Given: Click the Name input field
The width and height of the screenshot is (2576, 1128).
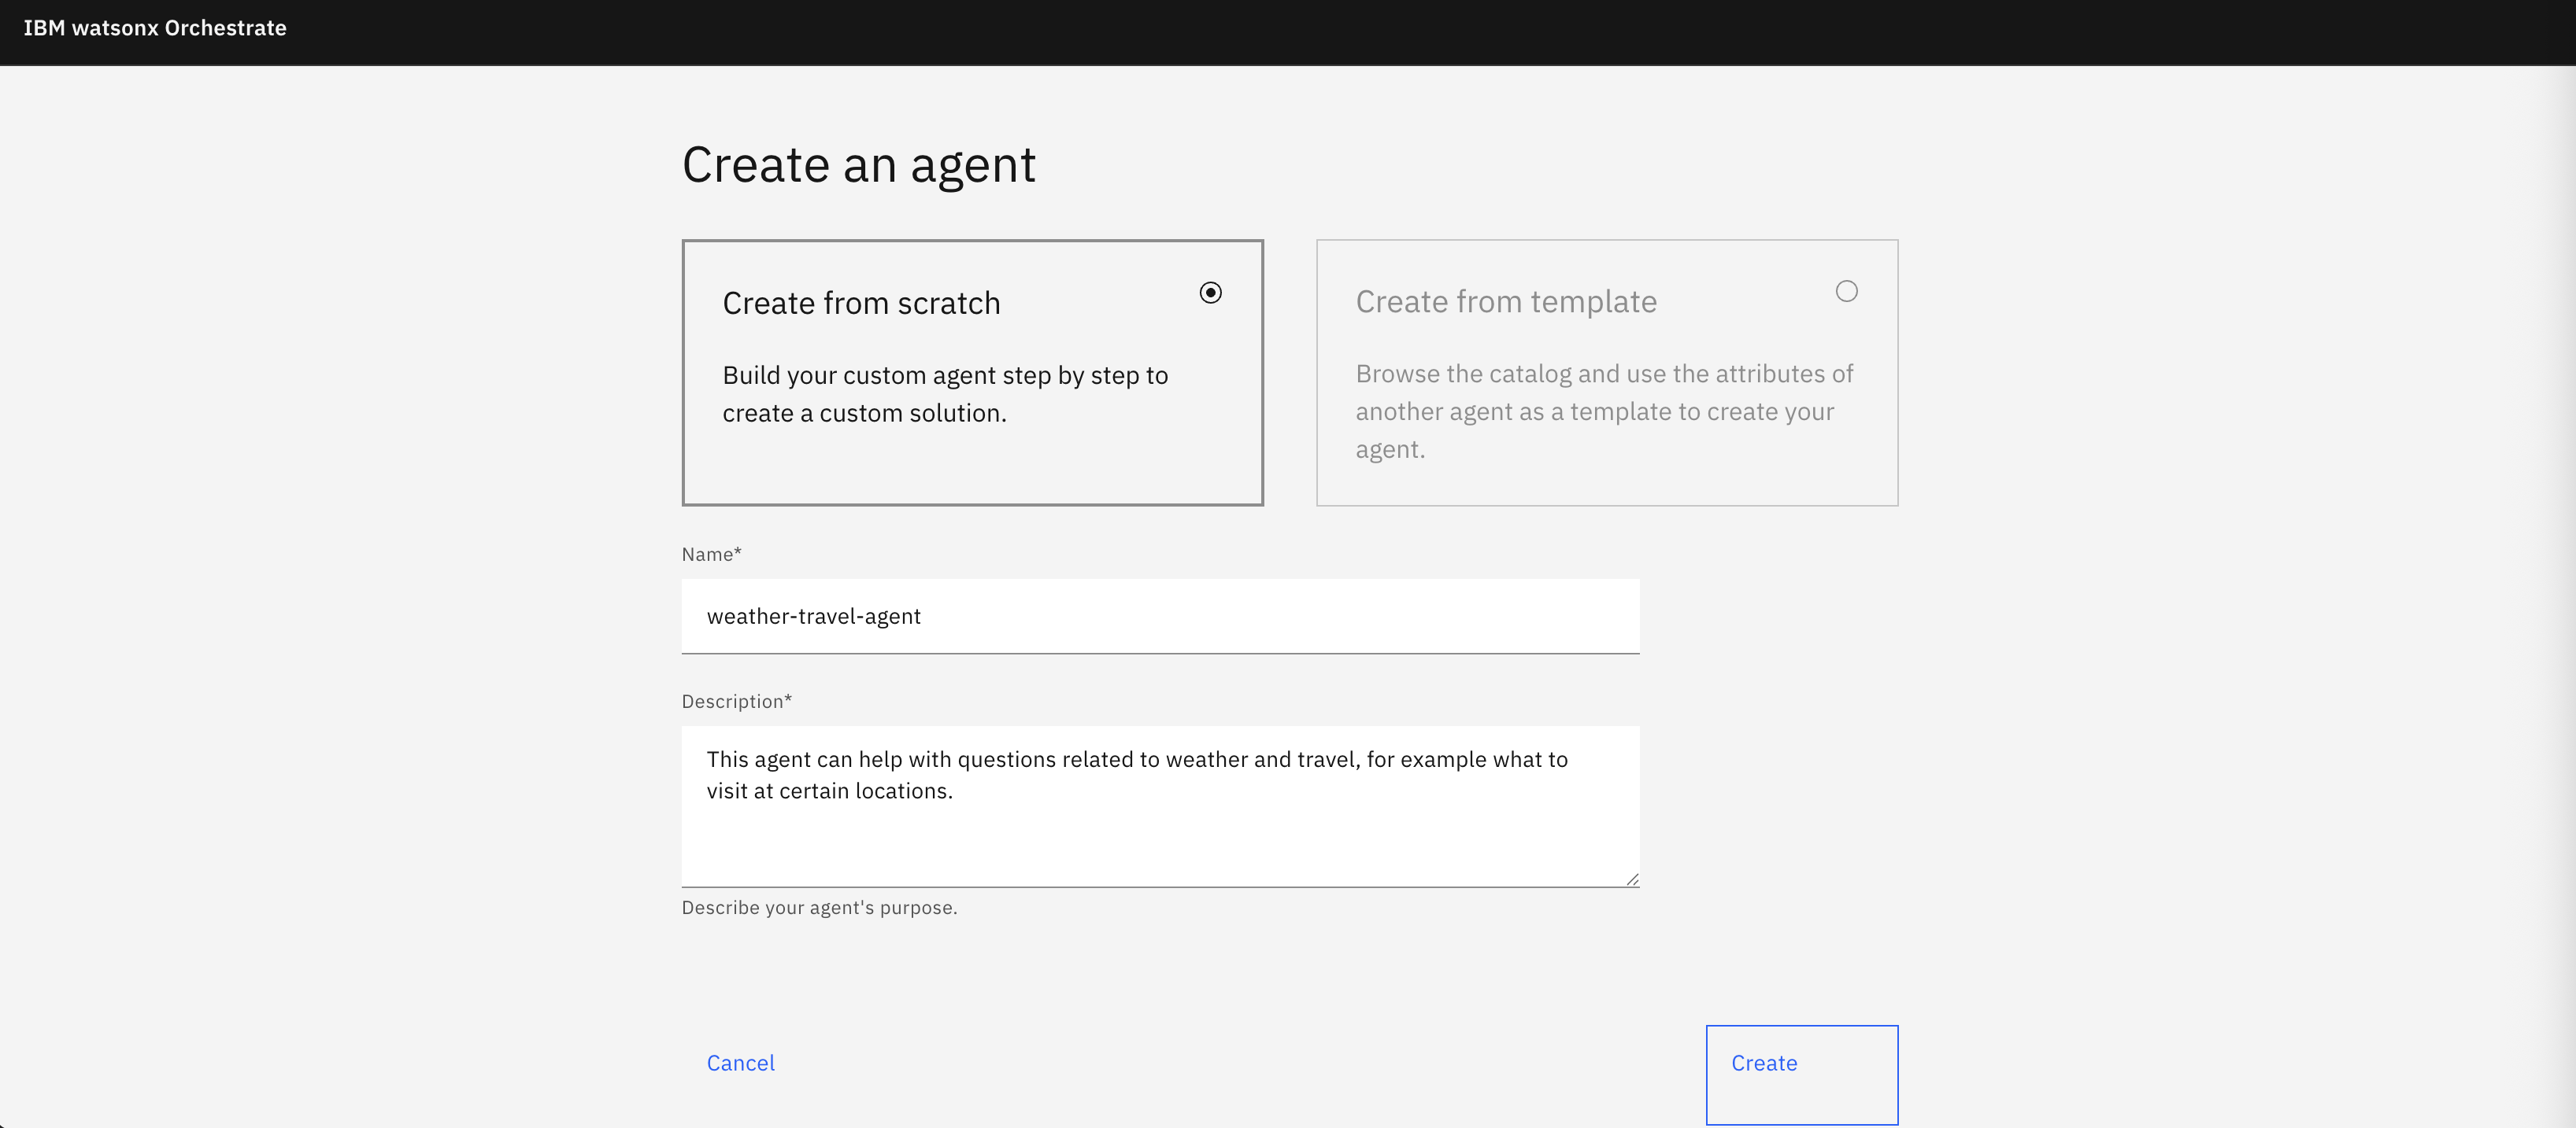Looking at the screenshot, I should click(1160, 617).
